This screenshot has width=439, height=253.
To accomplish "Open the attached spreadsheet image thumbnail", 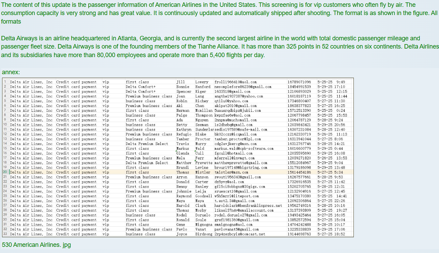I will [178, 157].
